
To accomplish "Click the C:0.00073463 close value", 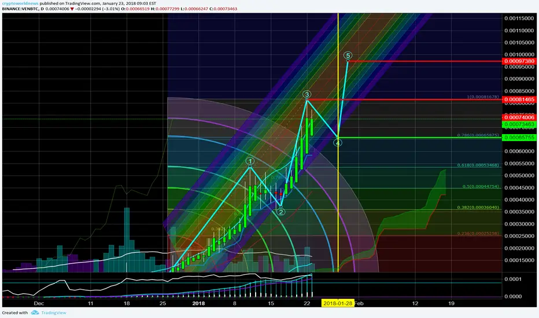I will (x=224, y=9).
